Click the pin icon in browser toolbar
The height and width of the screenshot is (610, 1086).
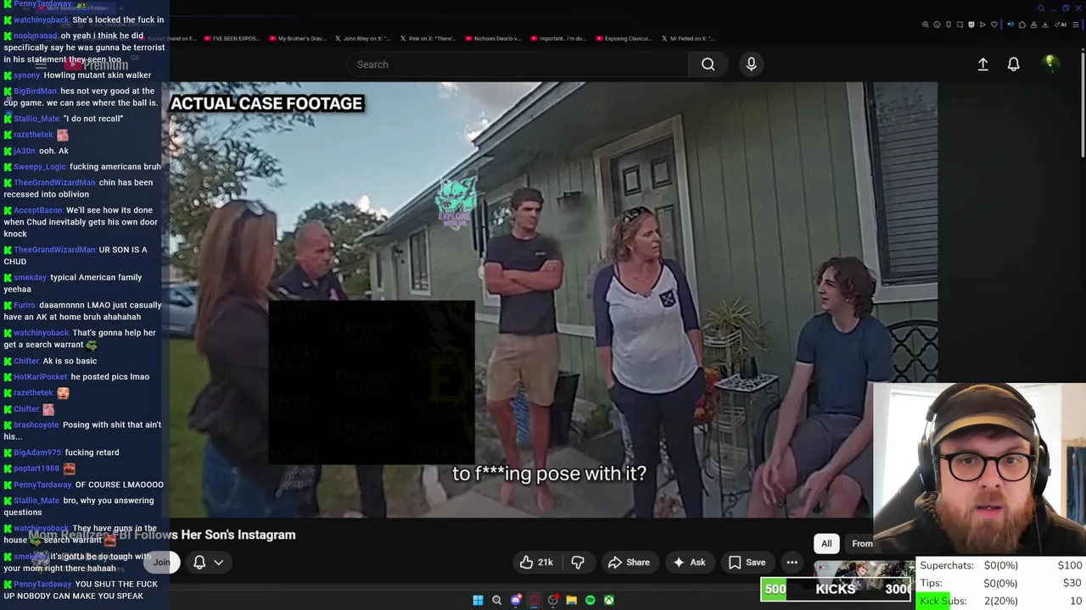tap(949, 25)
